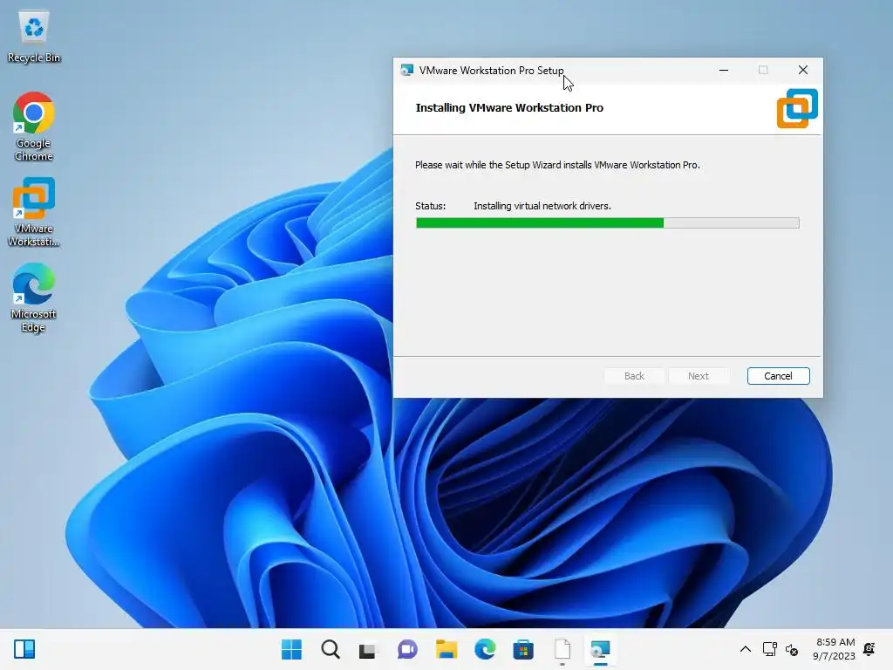Image resolution: width=893 pixels, height=670 pixels.
Task: Open the Google Chrome desktop shortcut
Action: point(34,126)
